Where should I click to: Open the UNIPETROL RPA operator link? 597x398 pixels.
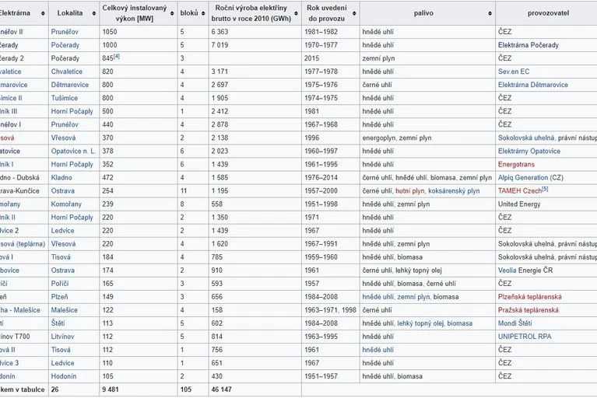click(x=525, y=337)
